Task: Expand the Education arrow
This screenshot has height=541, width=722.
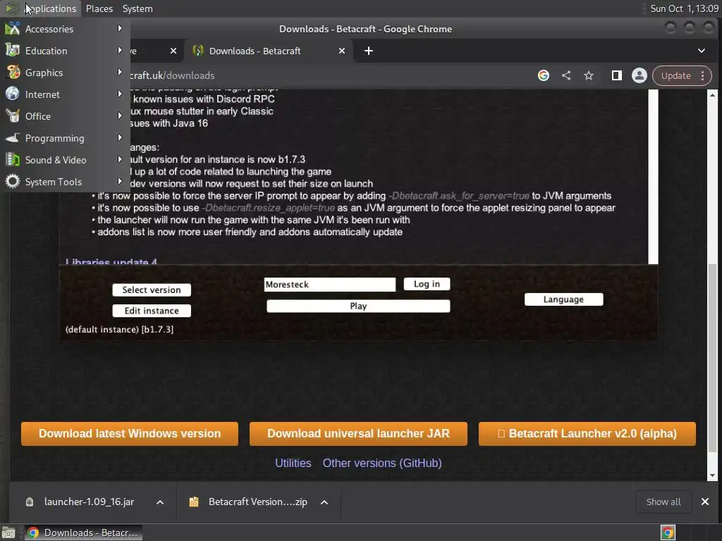Action: 120,50
